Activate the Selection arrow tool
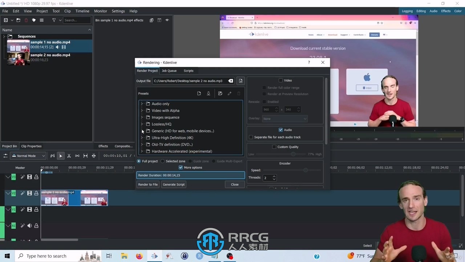The width and height of the screenshot is (465, 262). pyautogui.click(x=61, y=156)
